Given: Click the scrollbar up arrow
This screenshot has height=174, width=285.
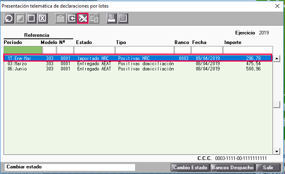Looking at the screenshot, I should tap(277, 58).
